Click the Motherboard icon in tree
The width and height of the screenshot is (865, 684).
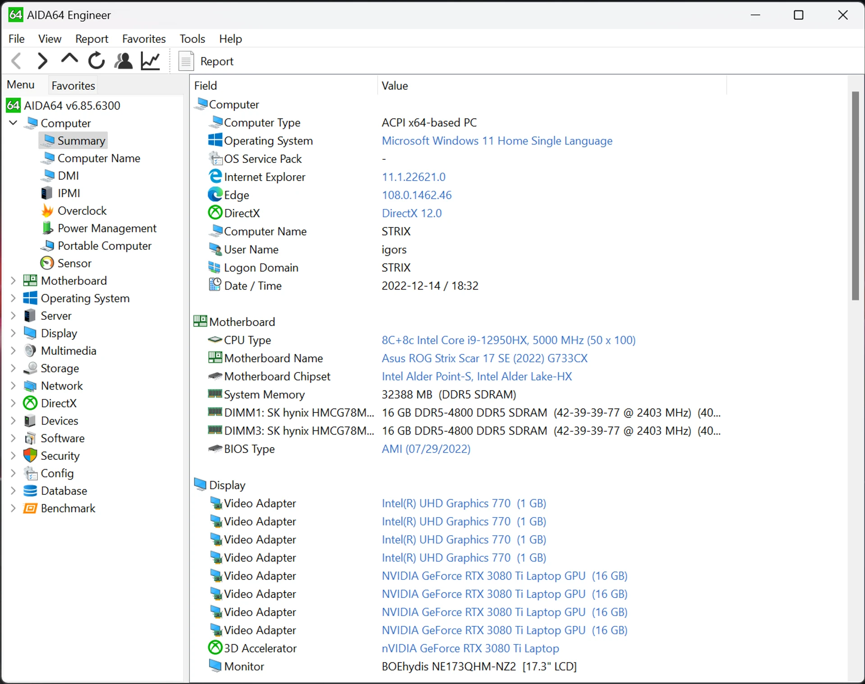pos(30,281)
